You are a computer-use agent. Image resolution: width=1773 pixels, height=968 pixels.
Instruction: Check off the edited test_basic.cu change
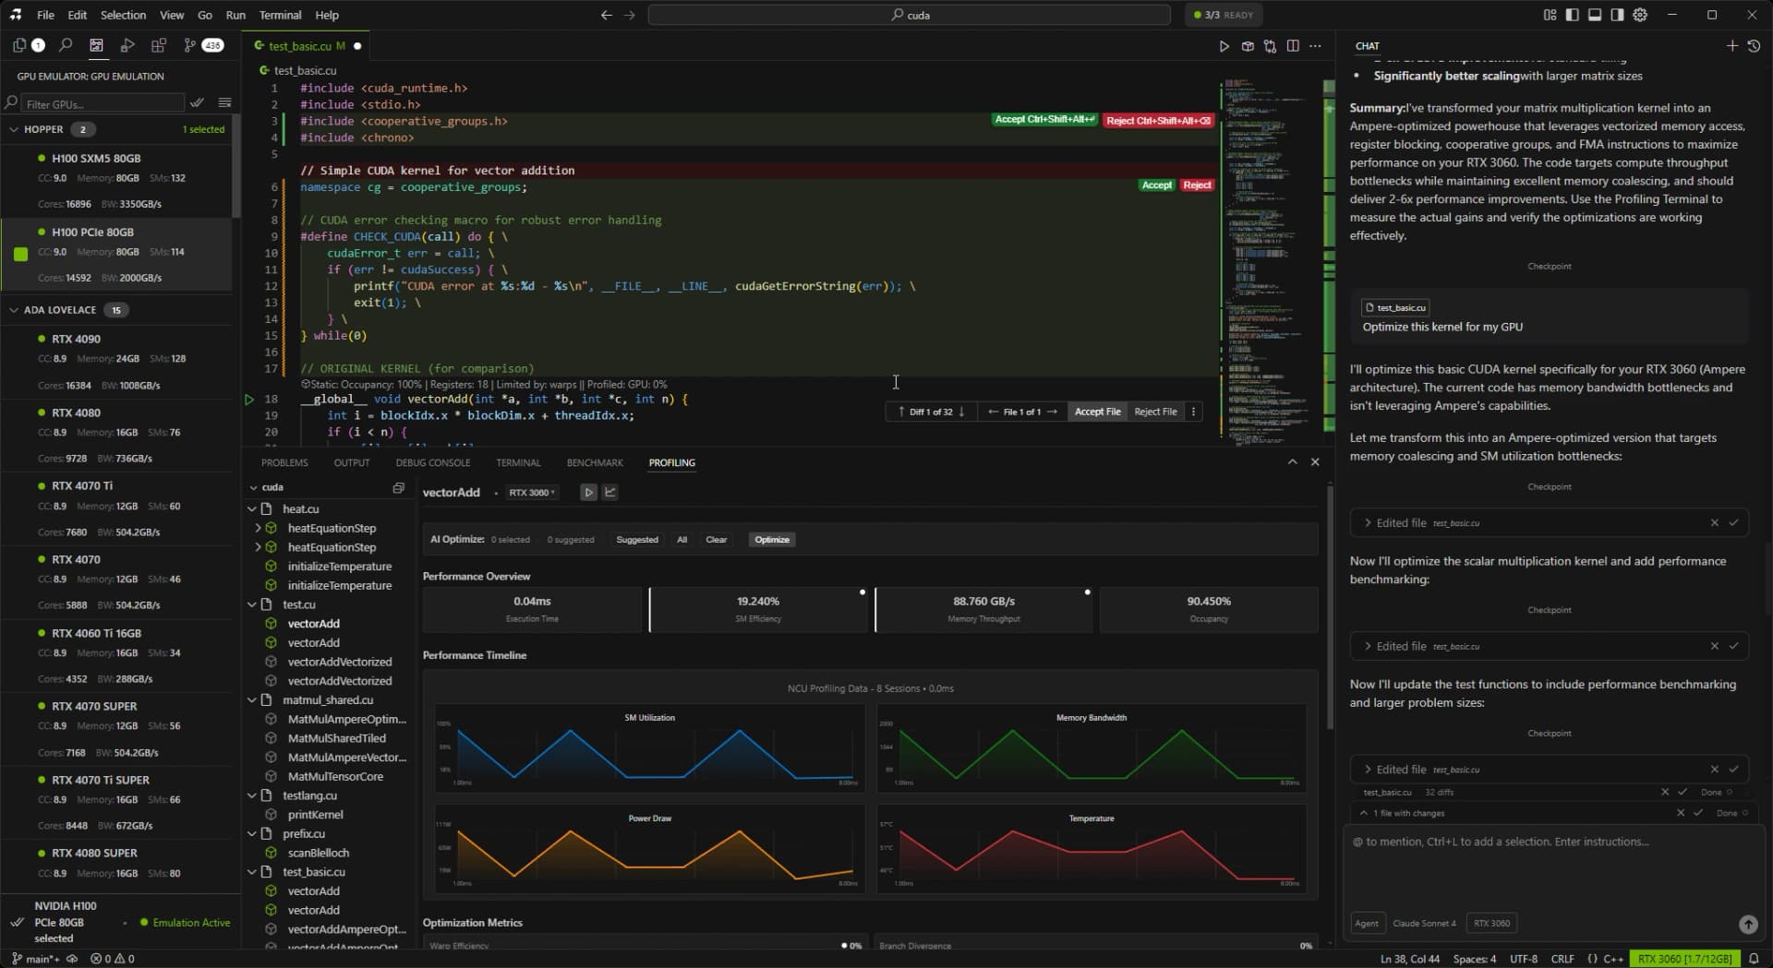tap(1736, 522)
